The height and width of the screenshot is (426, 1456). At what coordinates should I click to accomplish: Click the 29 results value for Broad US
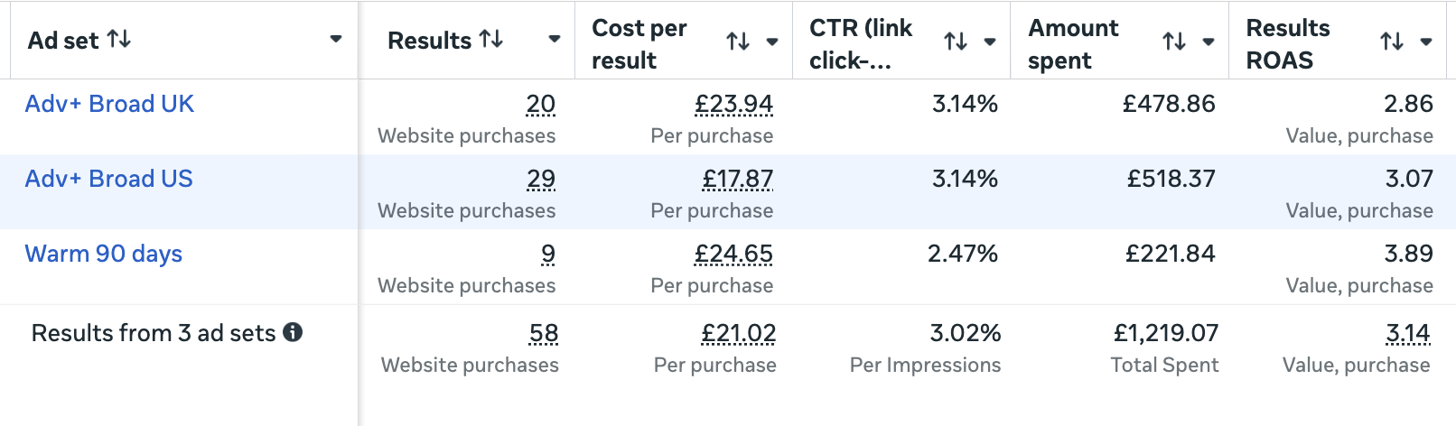click(541, 179)
